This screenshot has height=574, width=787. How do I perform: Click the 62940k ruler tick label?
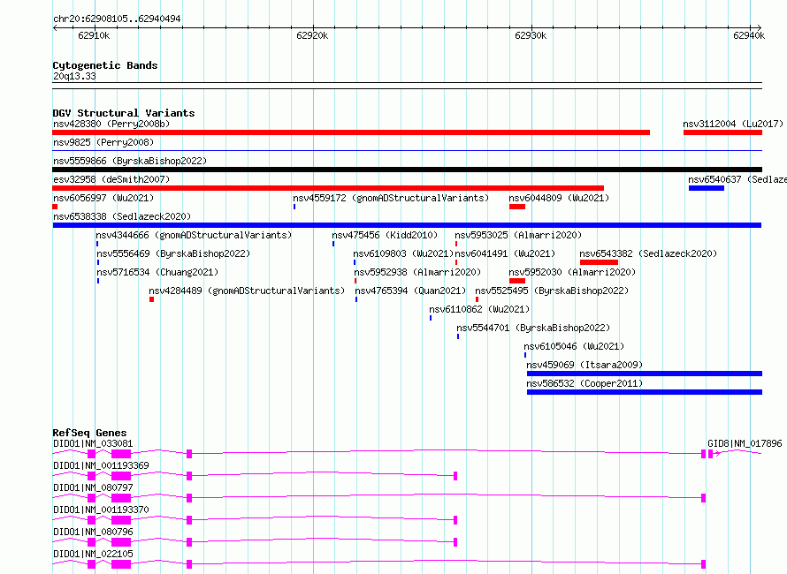749,35
